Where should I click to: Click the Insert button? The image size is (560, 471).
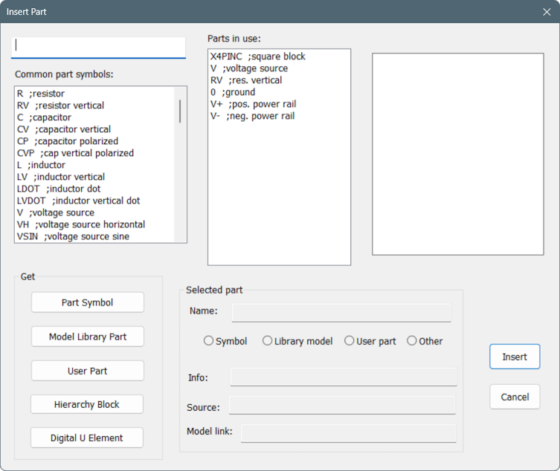click(515, 357)
